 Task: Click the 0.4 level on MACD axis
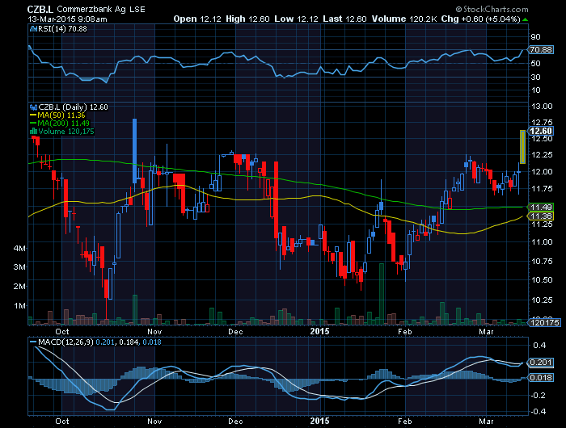click(x=539, y=346)
